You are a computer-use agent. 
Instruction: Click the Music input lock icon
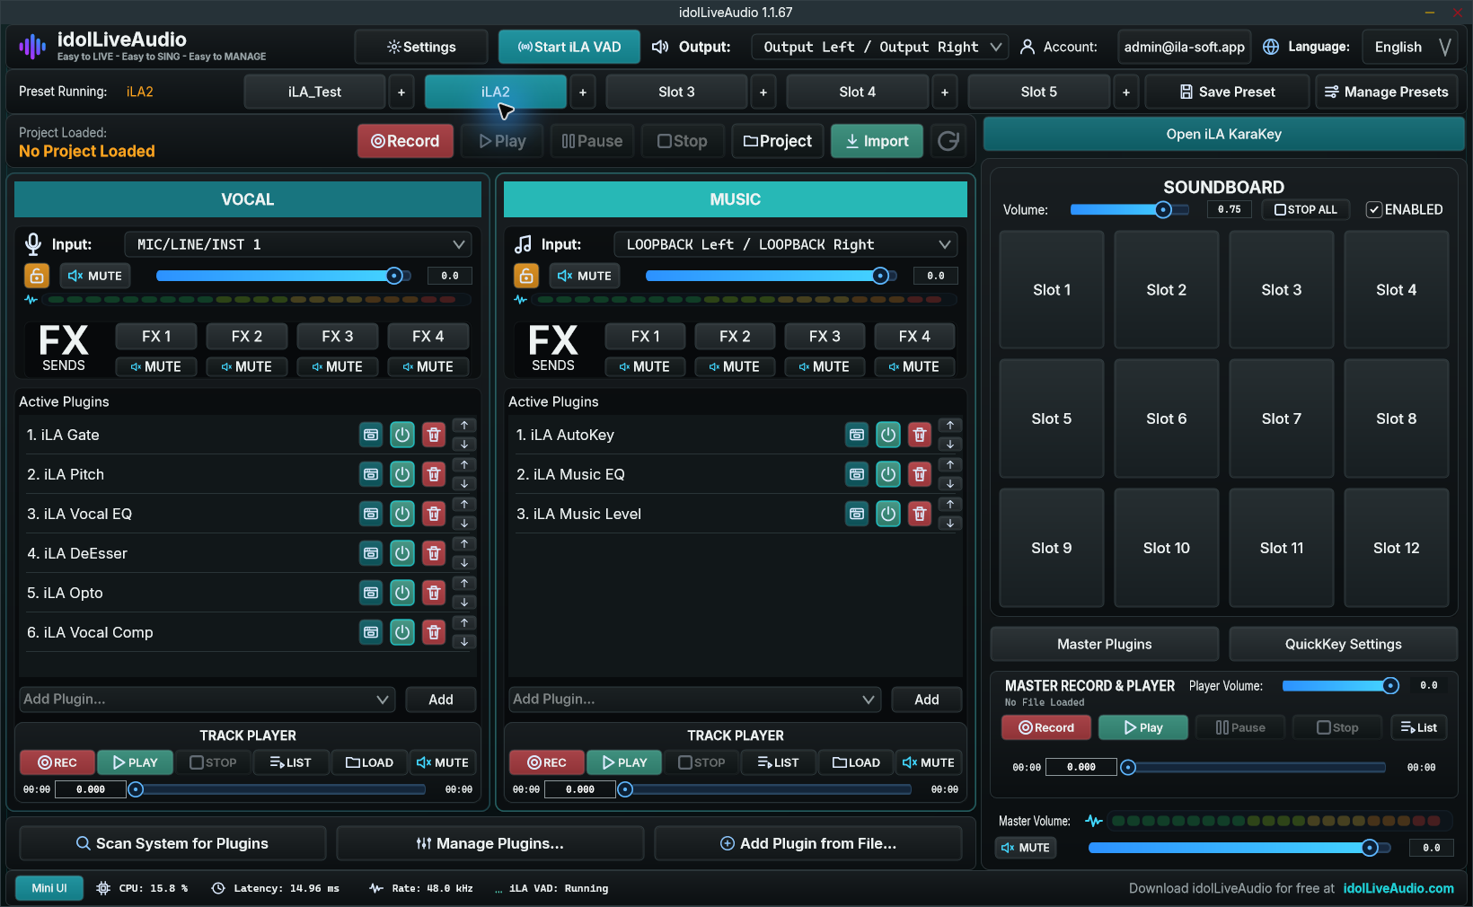[525, 276]
